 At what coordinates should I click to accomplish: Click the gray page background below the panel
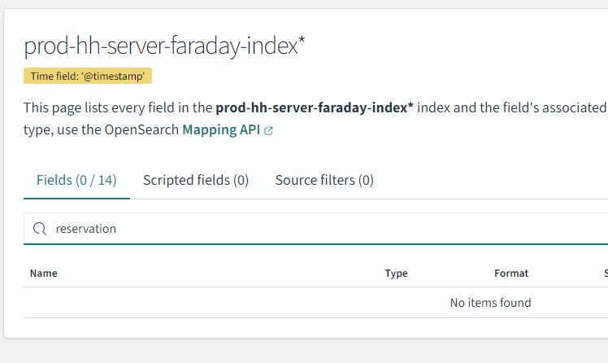(x=304, y=352)
